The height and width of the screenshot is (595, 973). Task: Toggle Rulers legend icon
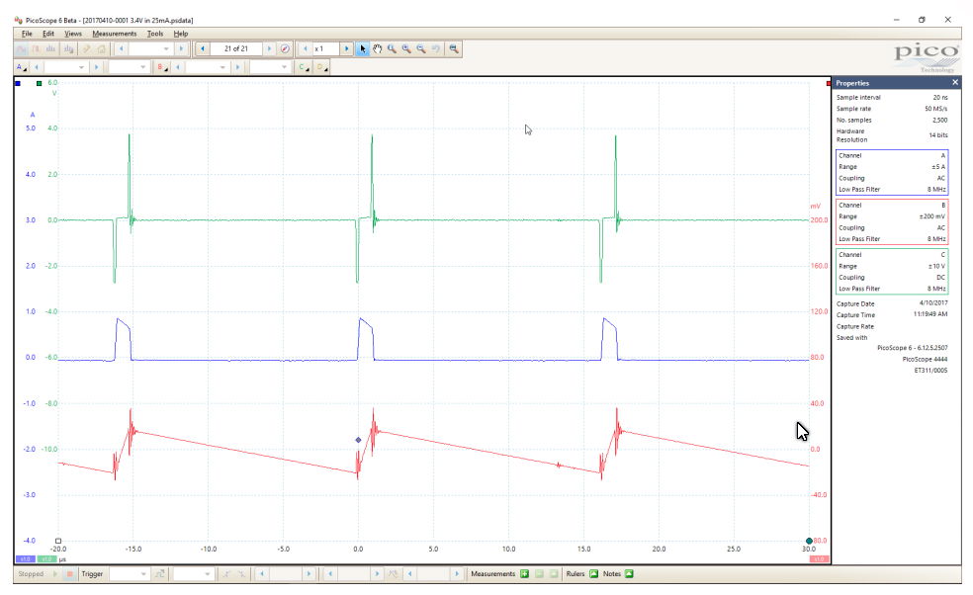(594, 574)
